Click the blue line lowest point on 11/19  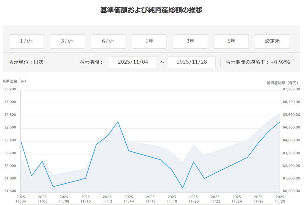(183, 188)
